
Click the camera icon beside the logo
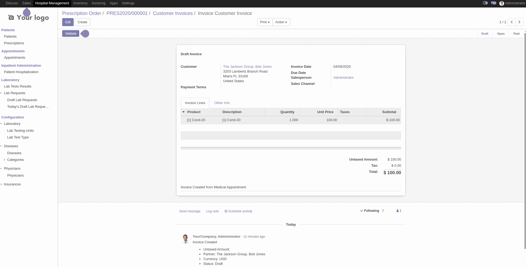click(11, 18)
